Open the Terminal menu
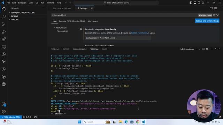Screen dimensions: 223x125 point(51,3)
